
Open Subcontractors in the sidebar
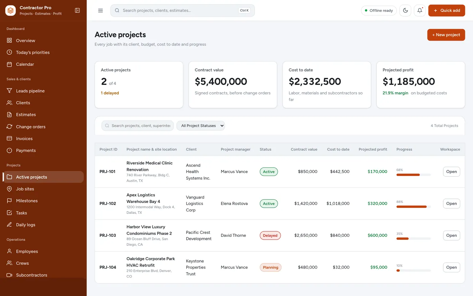(x=43, y=275)
